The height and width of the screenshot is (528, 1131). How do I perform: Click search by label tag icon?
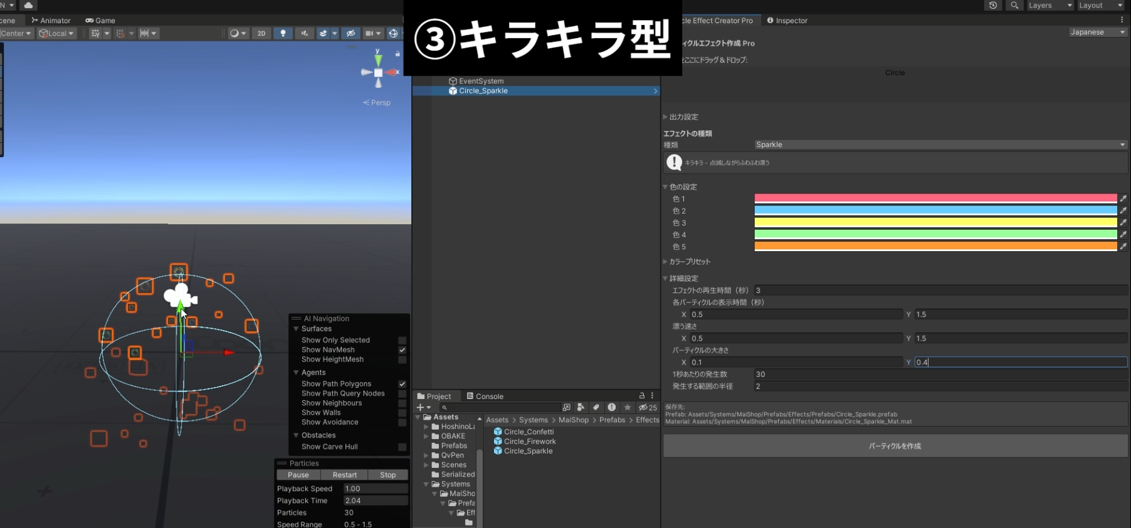click(x=596, y=407)
